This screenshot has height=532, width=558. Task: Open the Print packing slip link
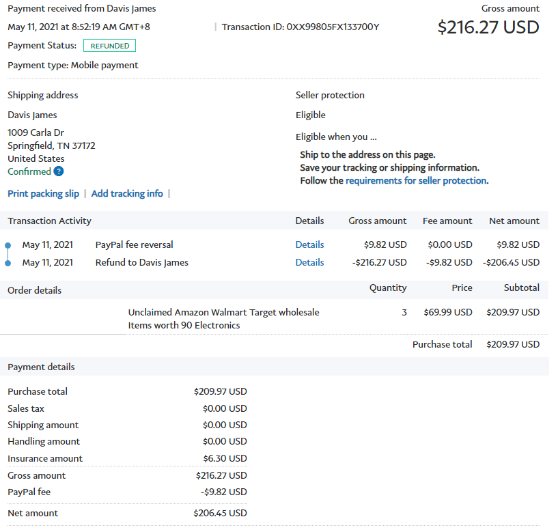pos(43,193)
